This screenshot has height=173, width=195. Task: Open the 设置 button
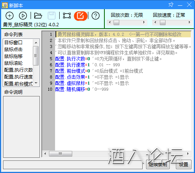(x=184, y=165)
